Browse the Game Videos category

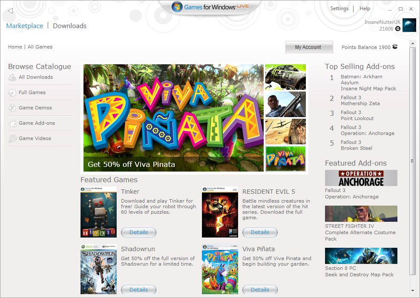[x=35, y=138]
